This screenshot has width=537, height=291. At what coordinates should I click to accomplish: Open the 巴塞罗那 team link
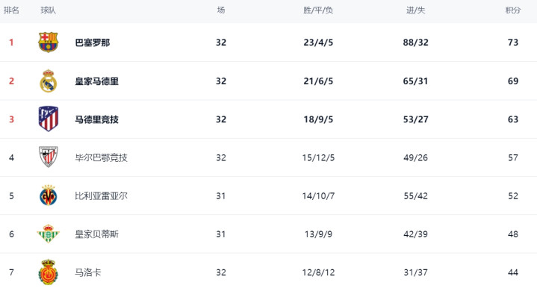[93, 43]
